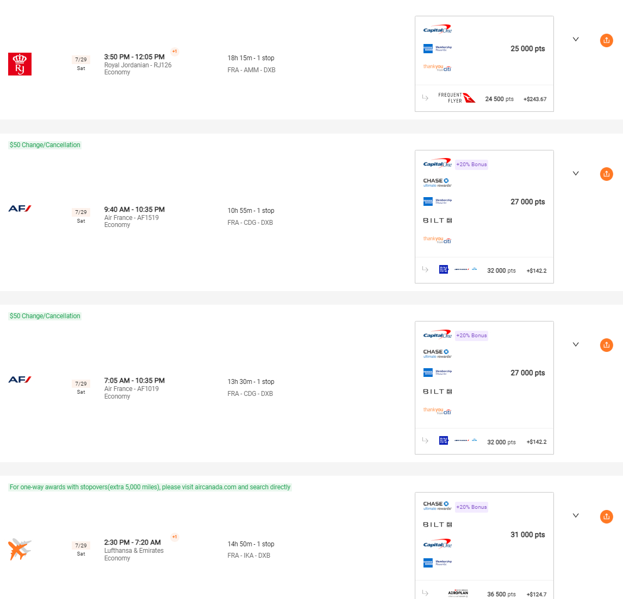Image resolution: width=623 pixels, height=599 pixels.
Task: Click +20% Bonus badge in AF1019 card
Action: tap(471, 336)
